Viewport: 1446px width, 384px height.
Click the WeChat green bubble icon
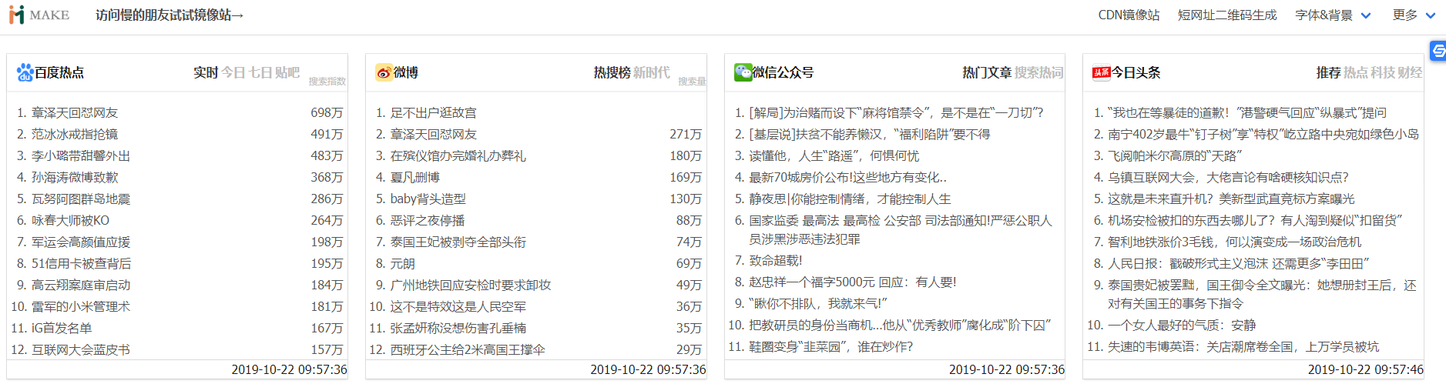coord(743,72)
